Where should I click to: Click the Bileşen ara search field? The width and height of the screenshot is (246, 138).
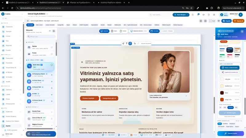click(x=41, y=36)
